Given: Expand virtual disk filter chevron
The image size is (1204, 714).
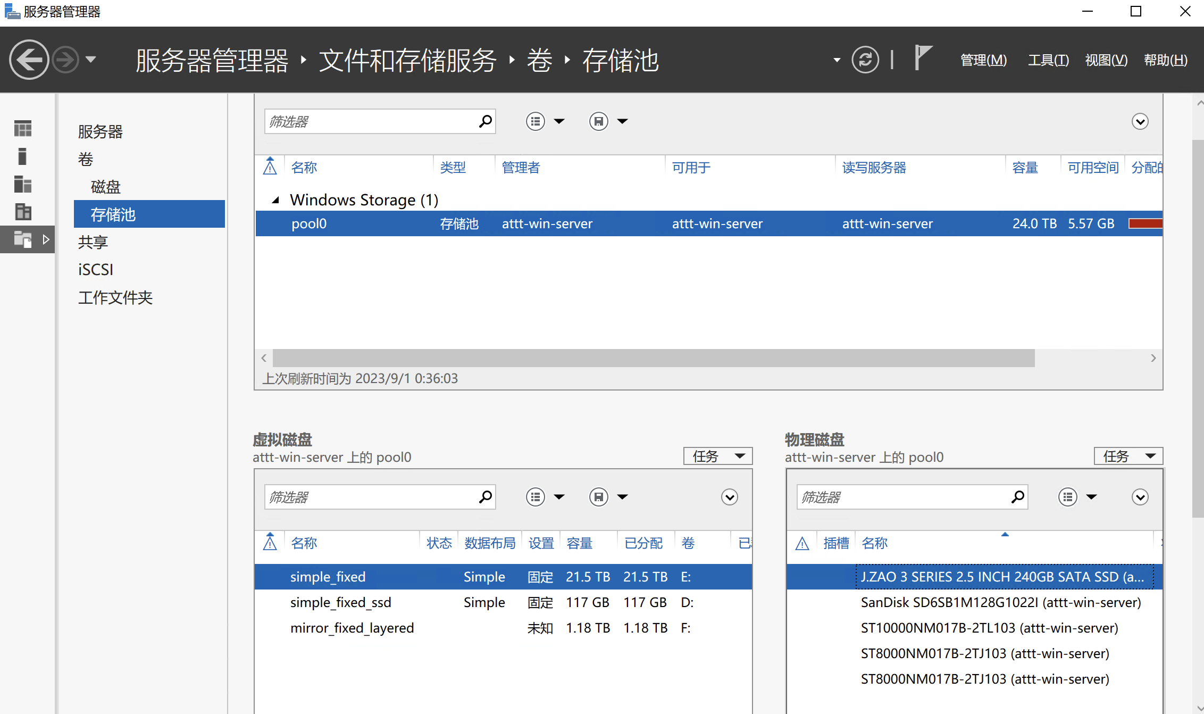Looking at the screenshot, I should pos(730,497).
